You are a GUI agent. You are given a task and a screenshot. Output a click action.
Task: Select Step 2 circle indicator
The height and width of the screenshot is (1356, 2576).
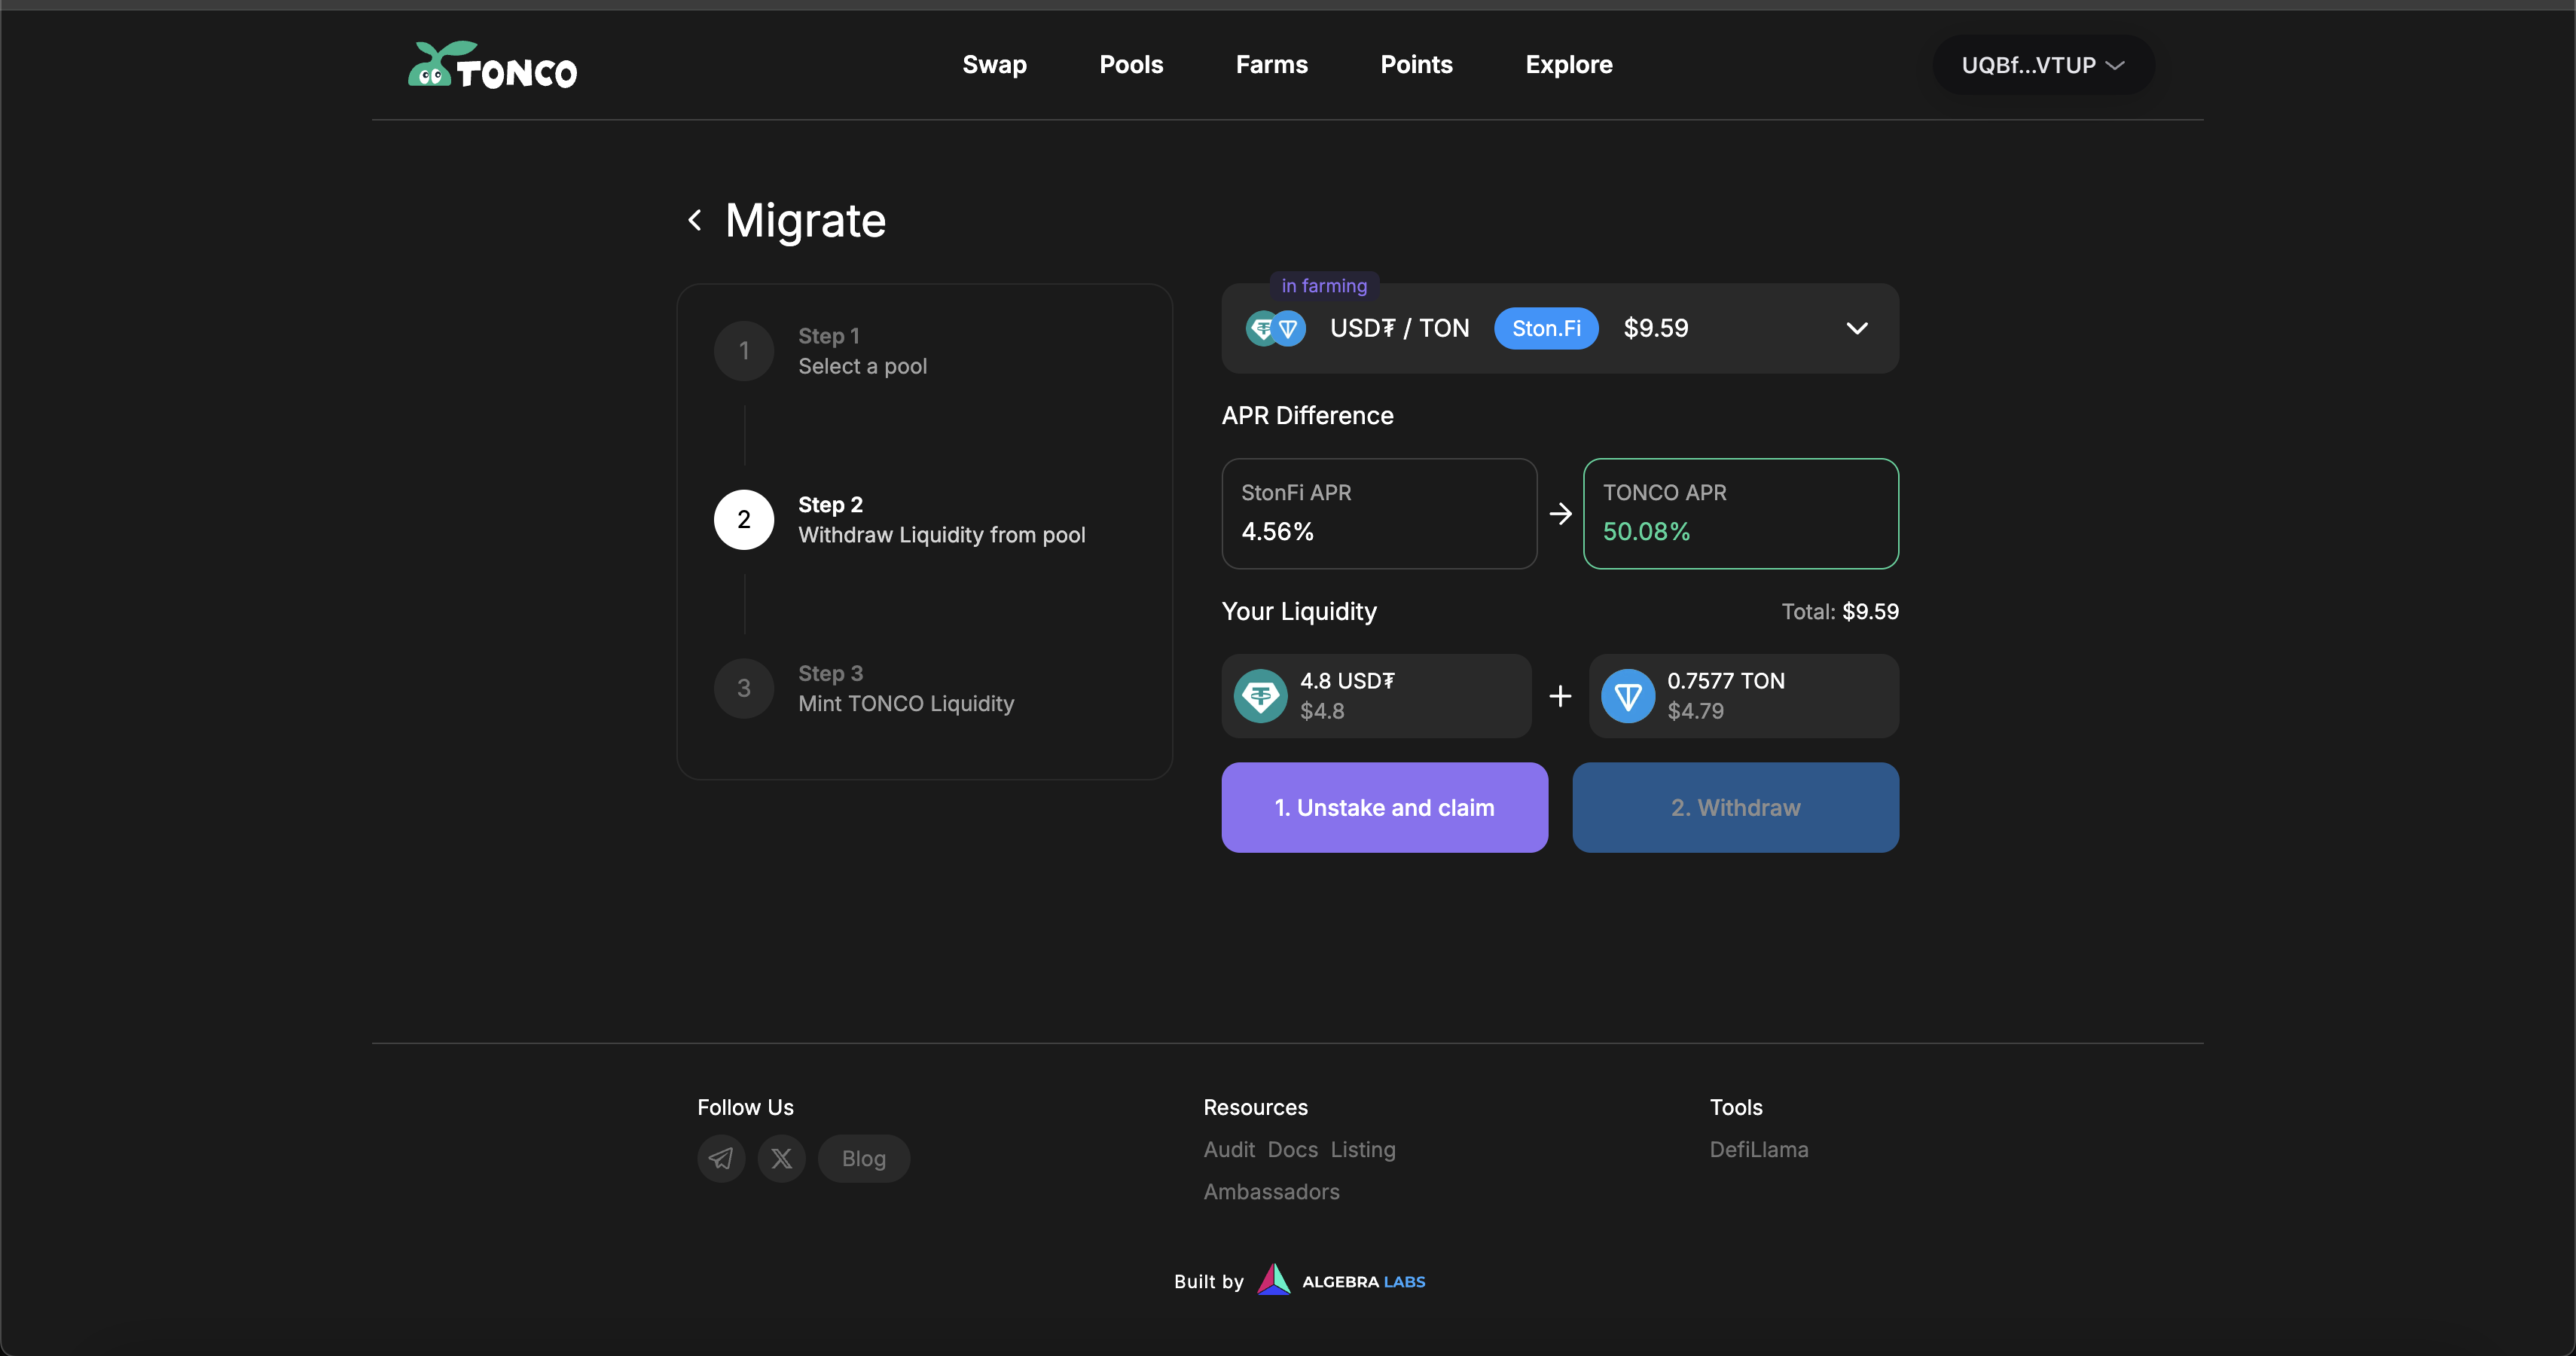click(x=743, y=519)
